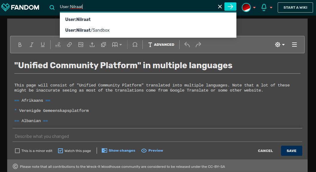The image size is (316, 172).
Task: Click the edit summary field
Action: click(x=157, y=136)
